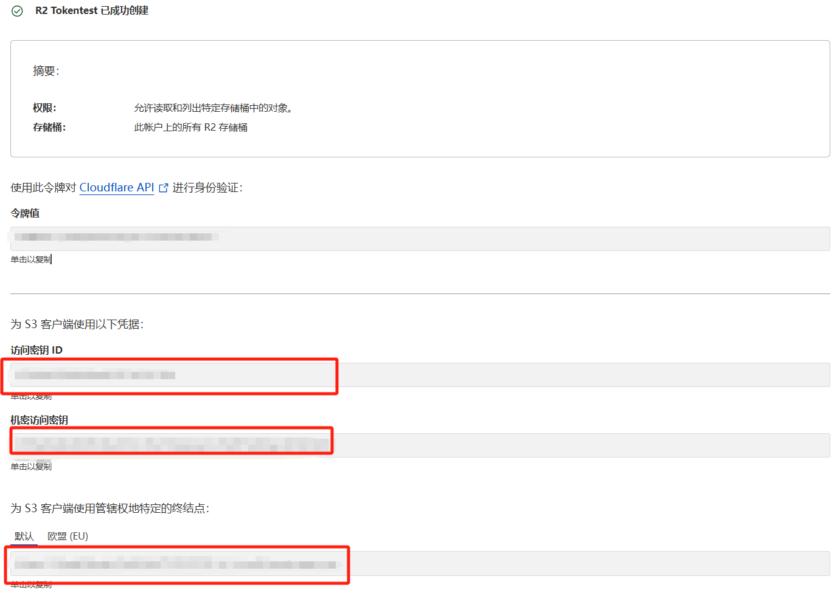Click the 令牌值 token value field
The image size is (840, 593).
click(x=420, y=238)
